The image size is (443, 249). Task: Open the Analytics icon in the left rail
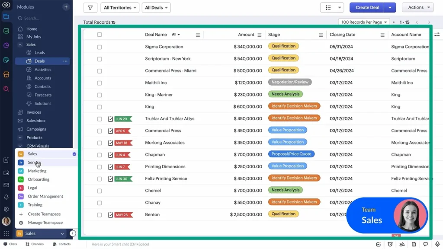pos(6,30)
